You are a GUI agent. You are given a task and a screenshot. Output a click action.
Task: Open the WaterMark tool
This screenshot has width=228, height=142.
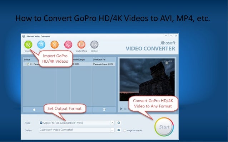[81, 45]
